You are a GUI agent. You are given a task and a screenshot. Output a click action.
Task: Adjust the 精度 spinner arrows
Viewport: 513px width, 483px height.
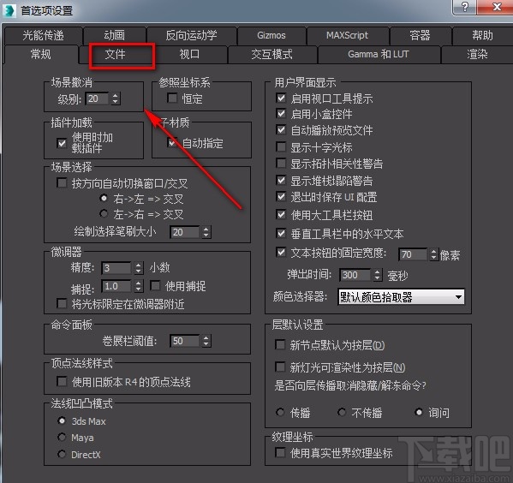(139, 268)
